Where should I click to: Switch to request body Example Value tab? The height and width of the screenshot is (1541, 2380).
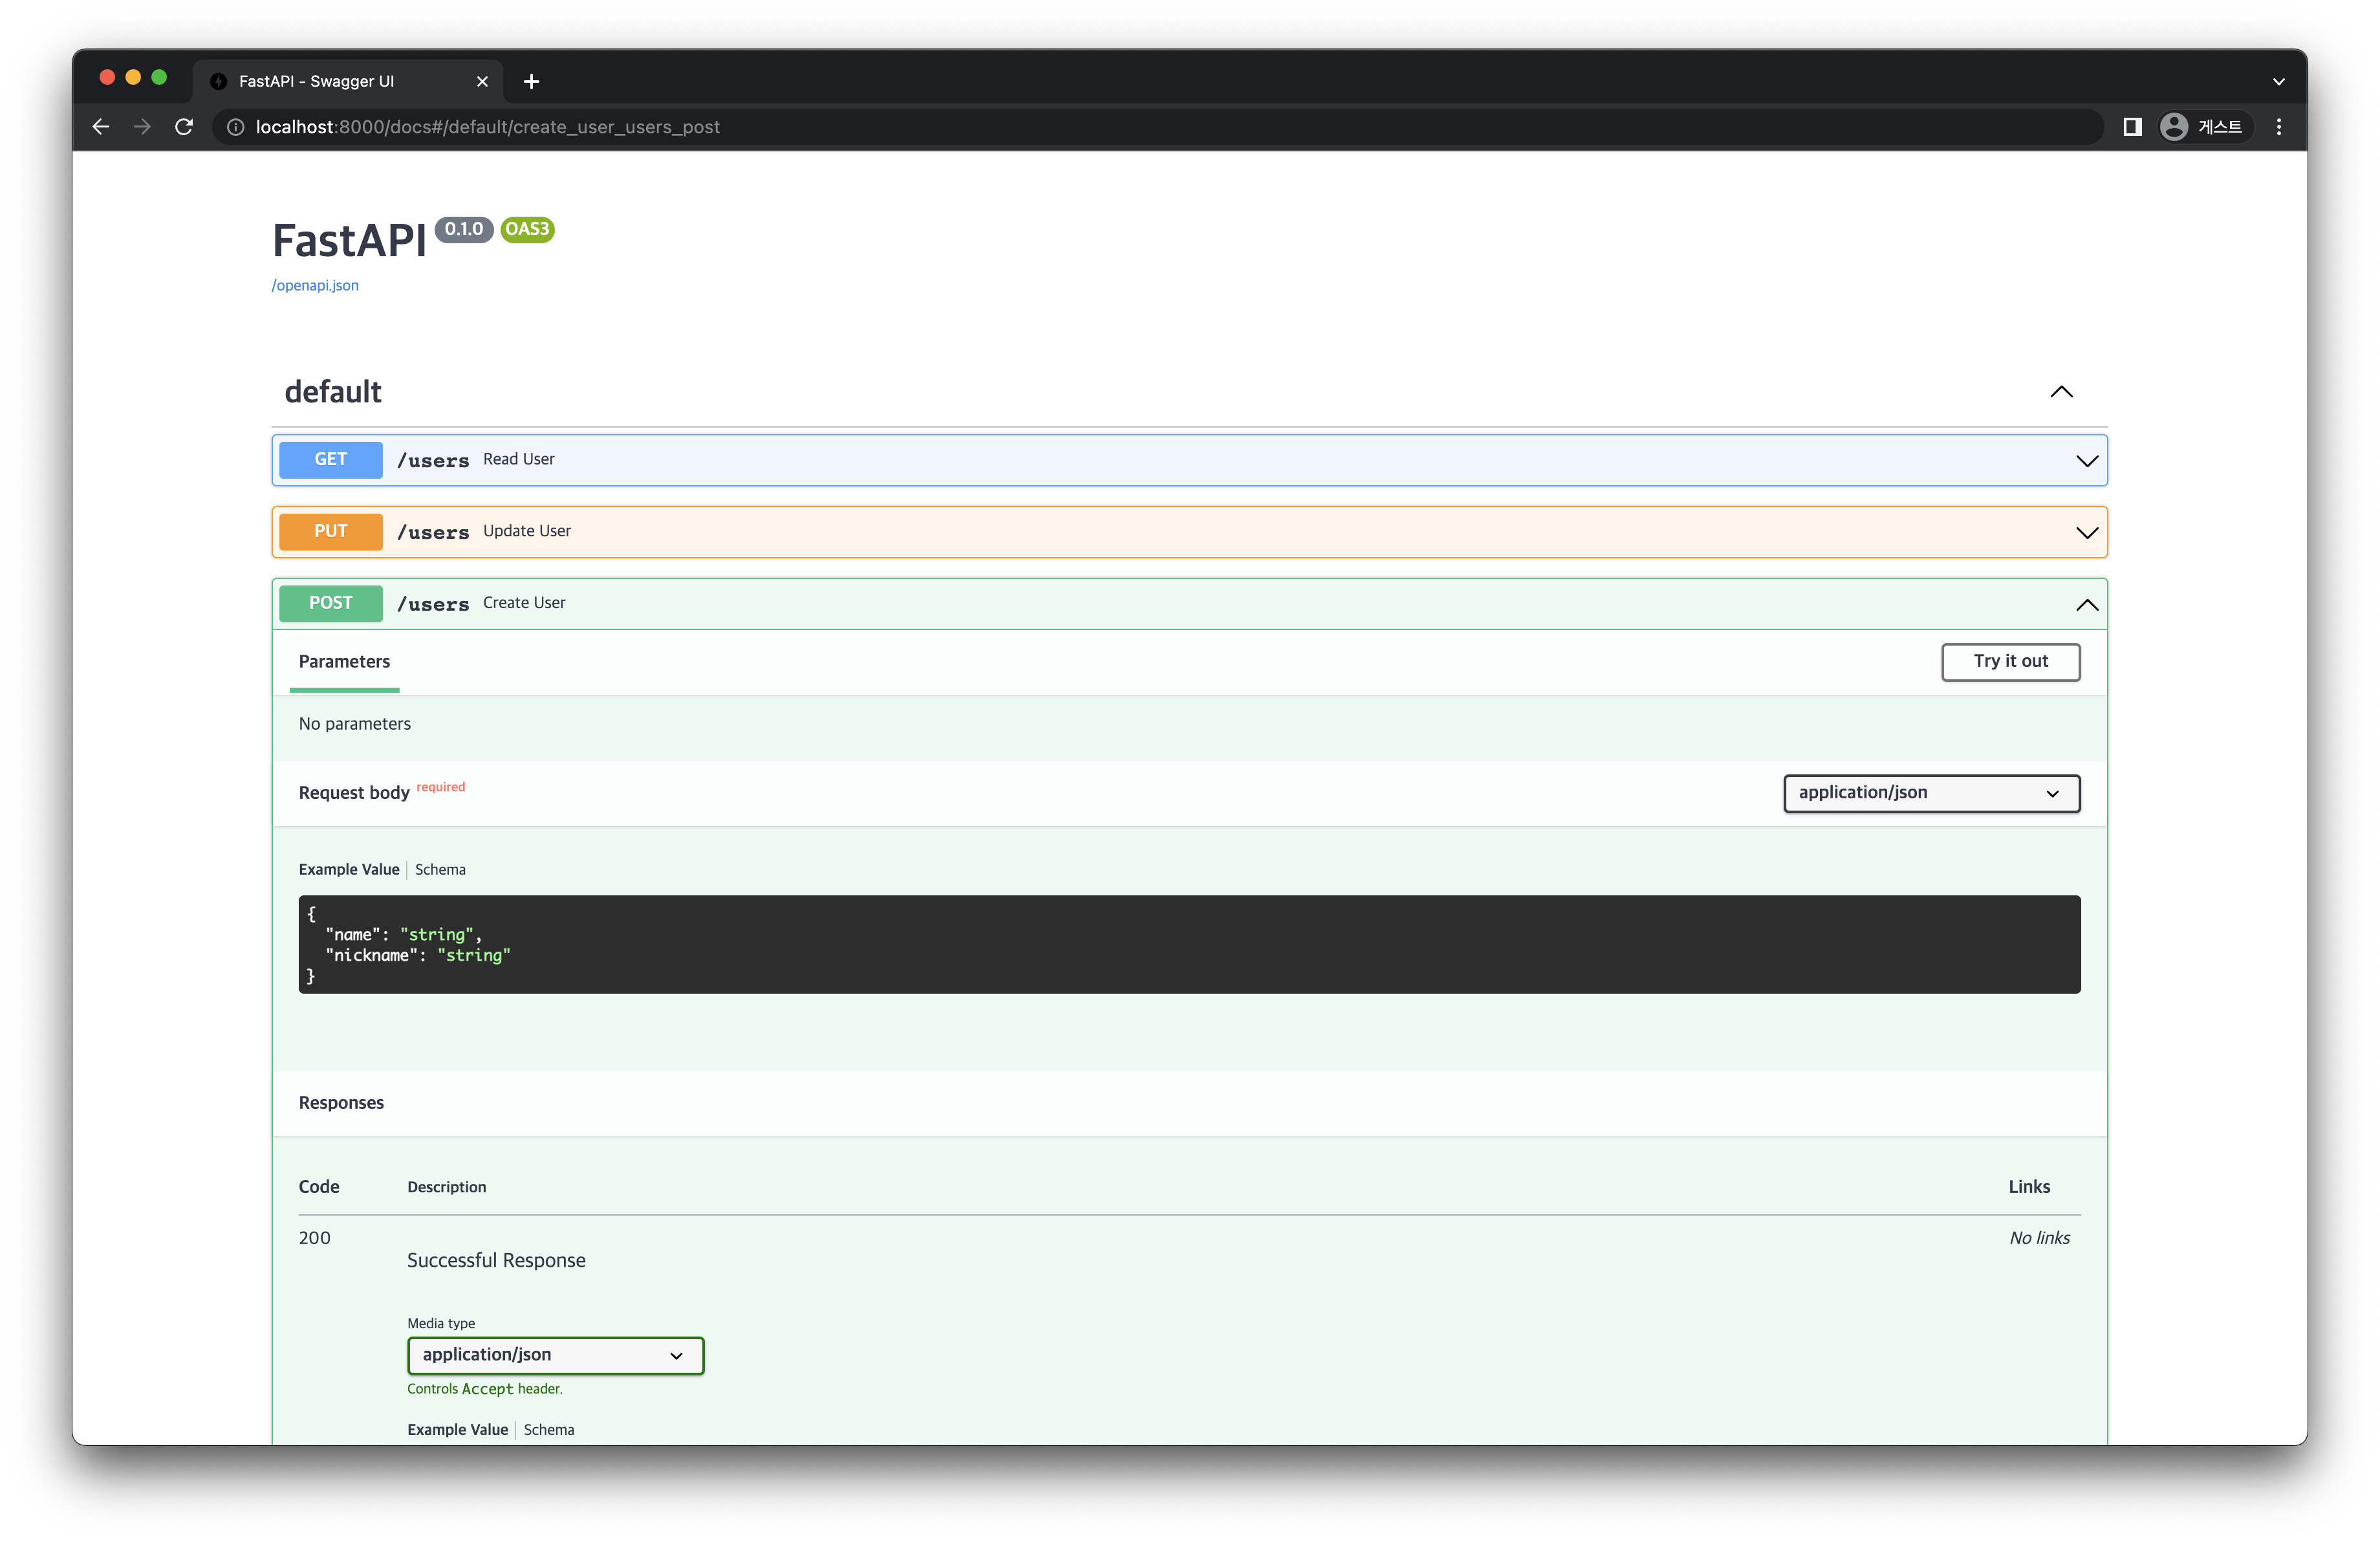pyautogui.click(x=349, y=869)
